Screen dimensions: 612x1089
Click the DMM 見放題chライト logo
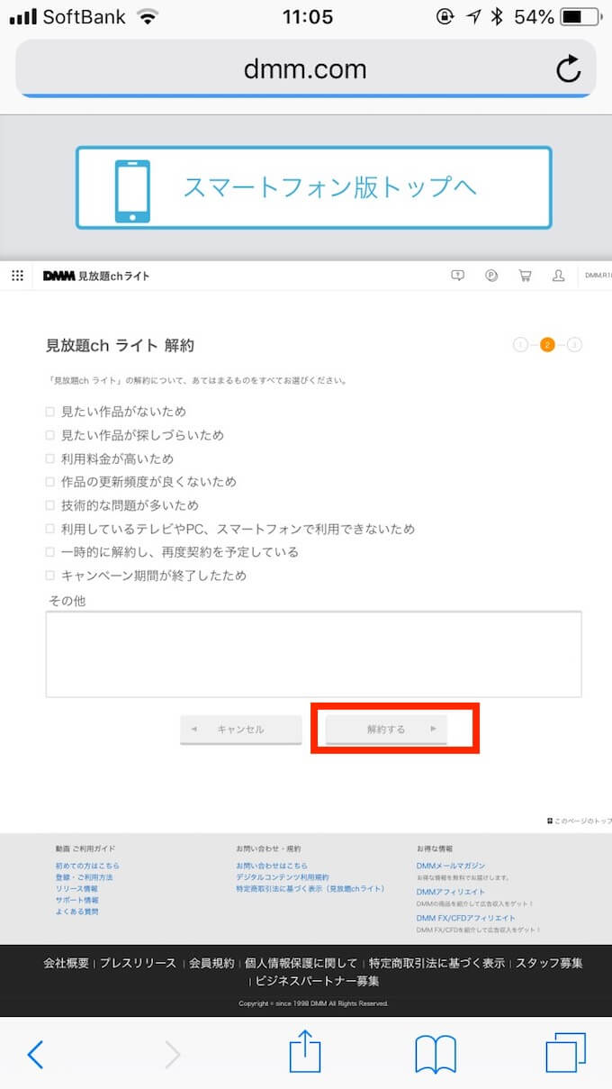tap(96, 276)
